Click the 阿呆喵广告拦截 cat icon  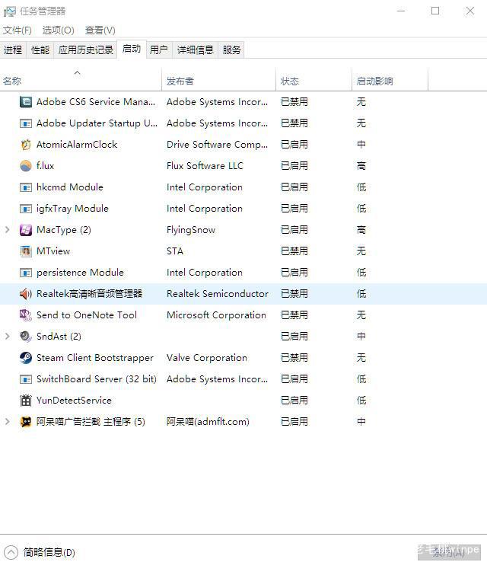26,422
